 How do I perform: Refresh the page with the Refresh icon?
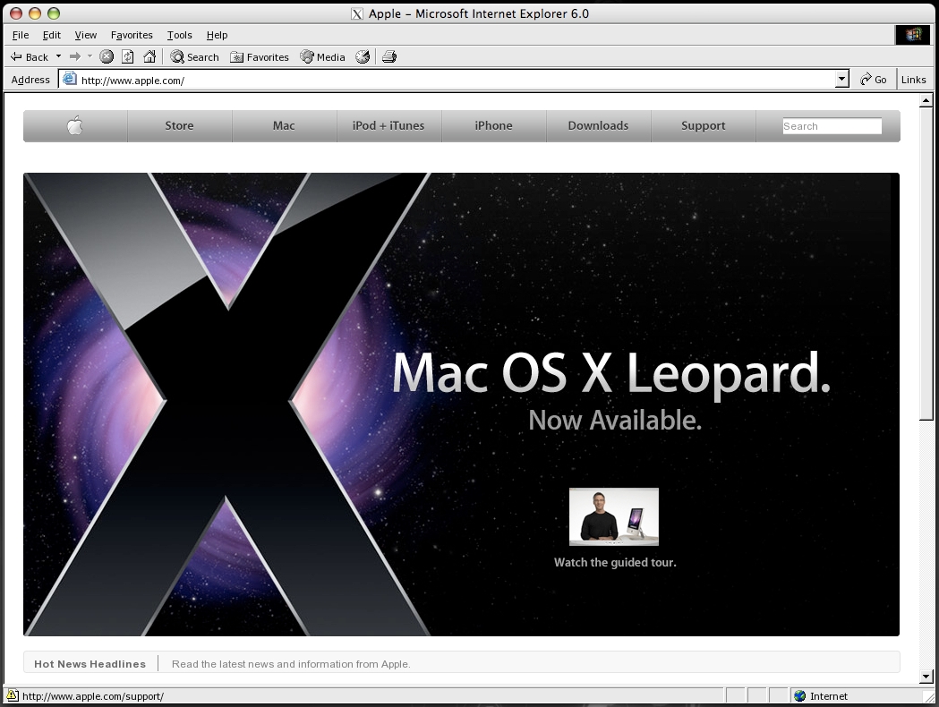pyautogui.click(x=127, y=57)
